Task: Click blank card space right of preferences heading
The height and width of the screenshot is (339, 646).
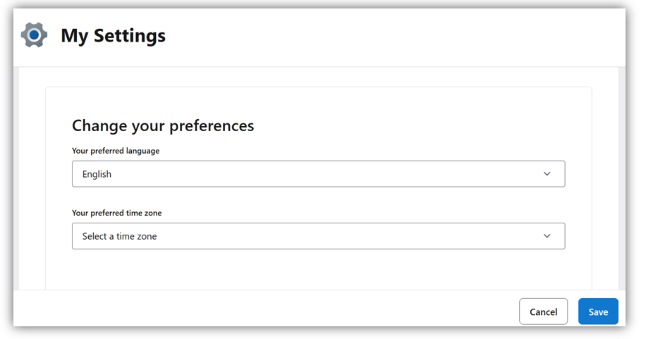Action: [x=423, y=126]
